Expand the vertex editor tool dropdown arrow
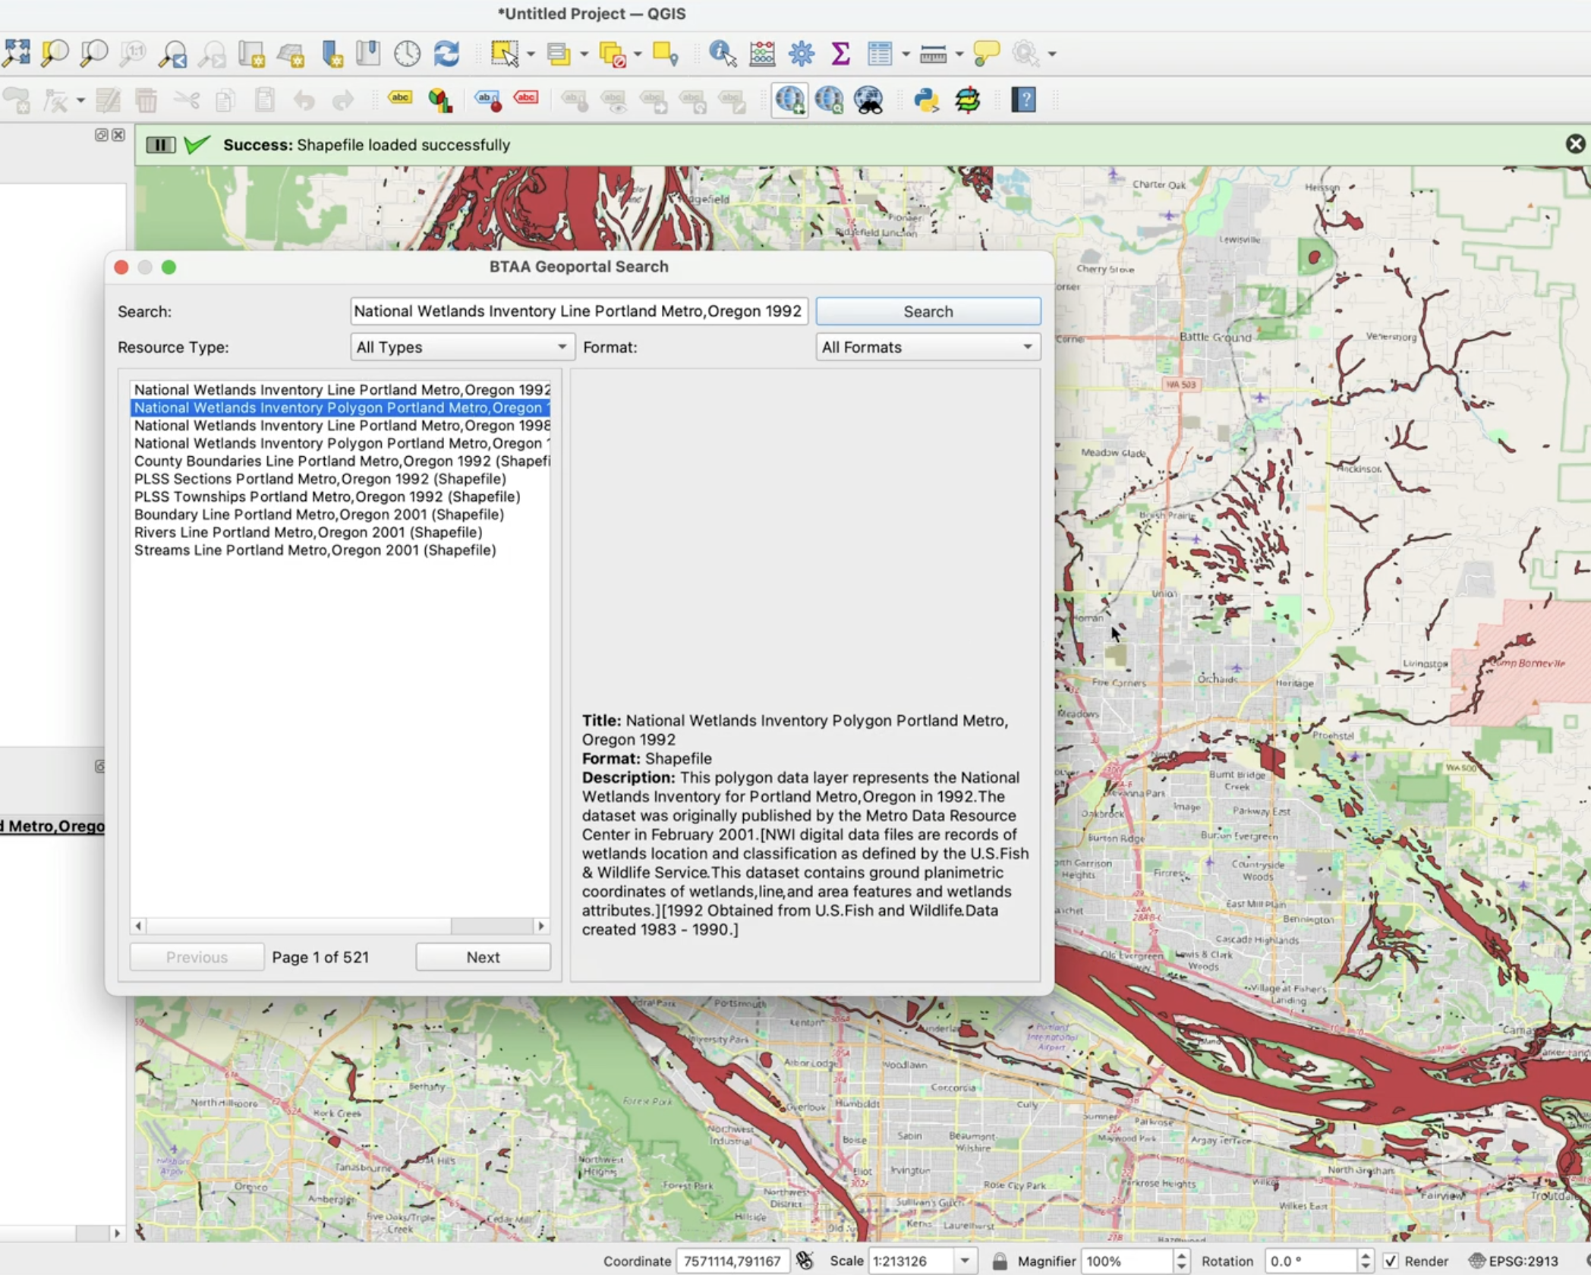Viewport: 1591px width, 1275px height. pos(80,101)
